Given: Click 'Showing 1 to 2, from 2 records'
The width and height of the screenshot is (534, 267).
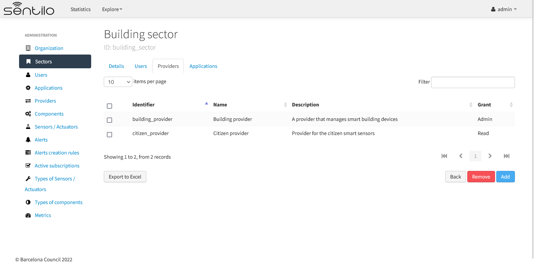Looking at the screenshot, I should 137,157.
